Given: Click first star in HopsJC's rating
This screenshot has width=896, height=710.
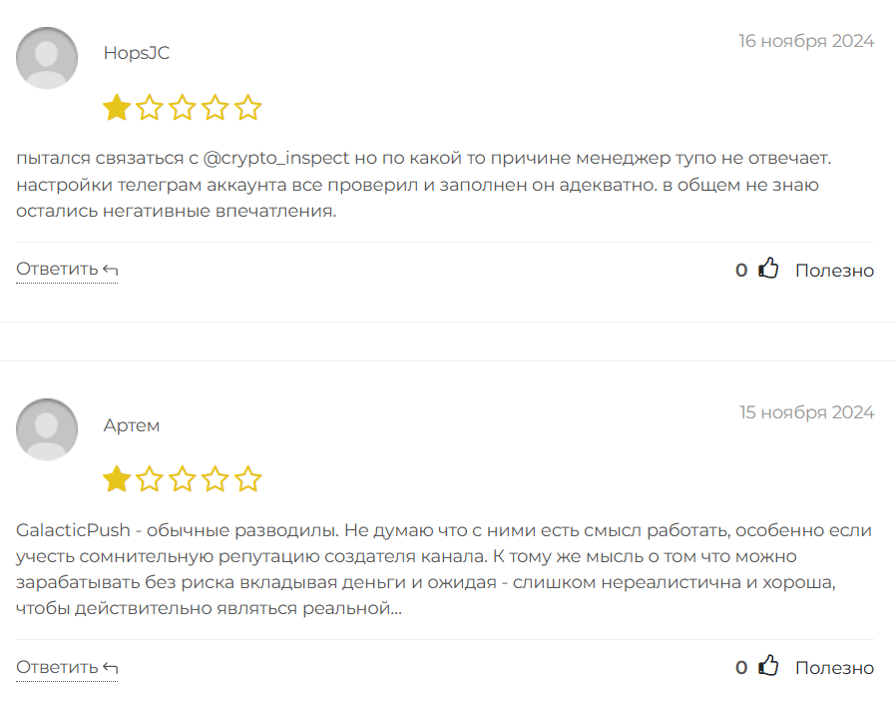Looking at the screenshot, I should coord(117,108).
